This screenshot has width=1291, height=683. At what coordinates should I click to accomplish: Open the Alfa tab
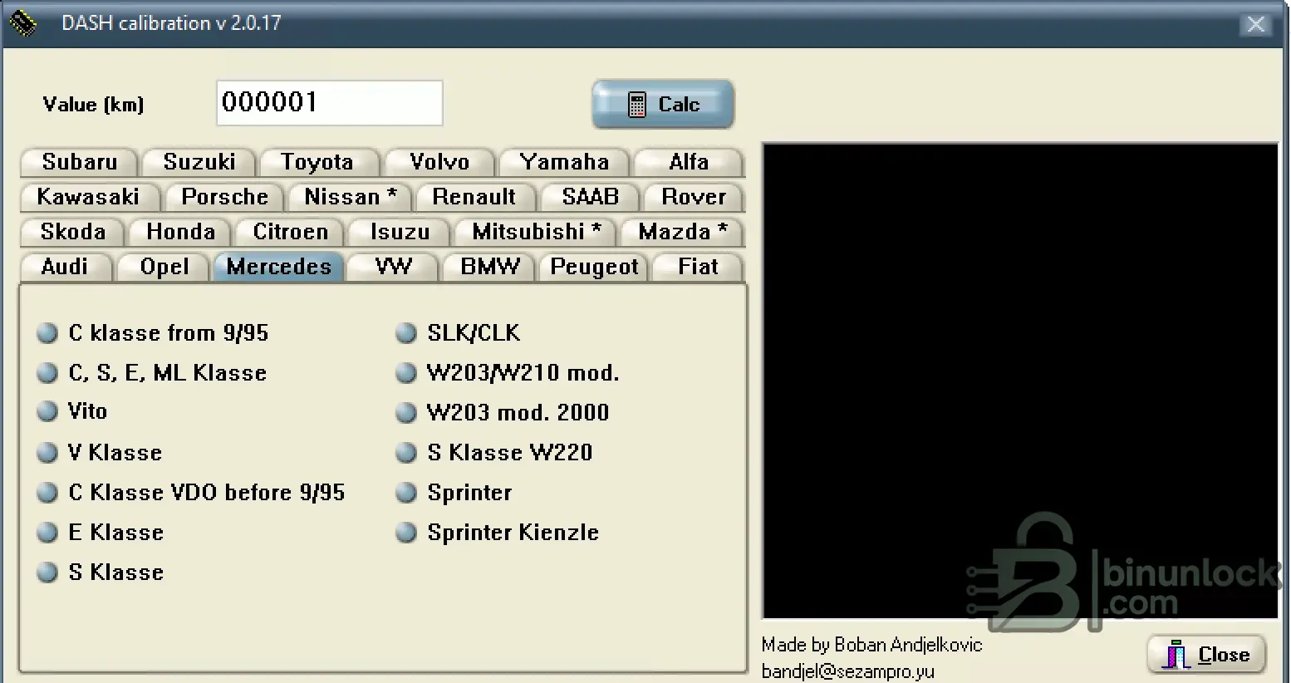(x=689, y=162)
